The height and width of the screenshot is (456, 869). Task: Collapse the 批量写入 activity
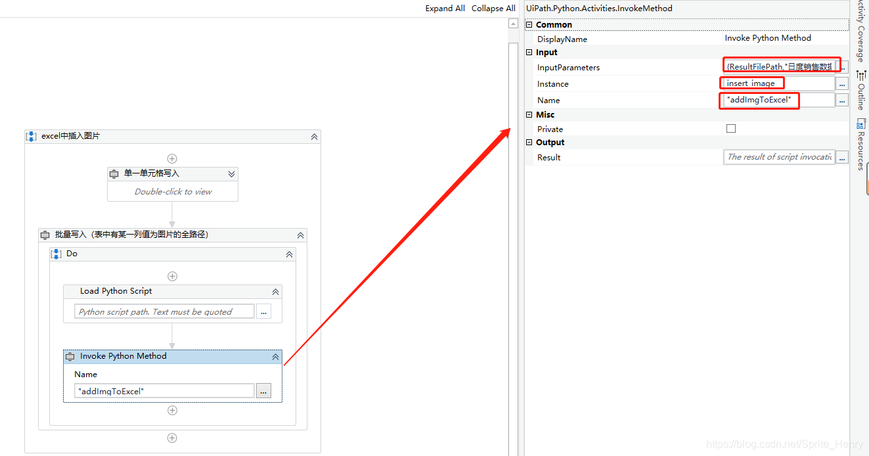click(300, 235)
